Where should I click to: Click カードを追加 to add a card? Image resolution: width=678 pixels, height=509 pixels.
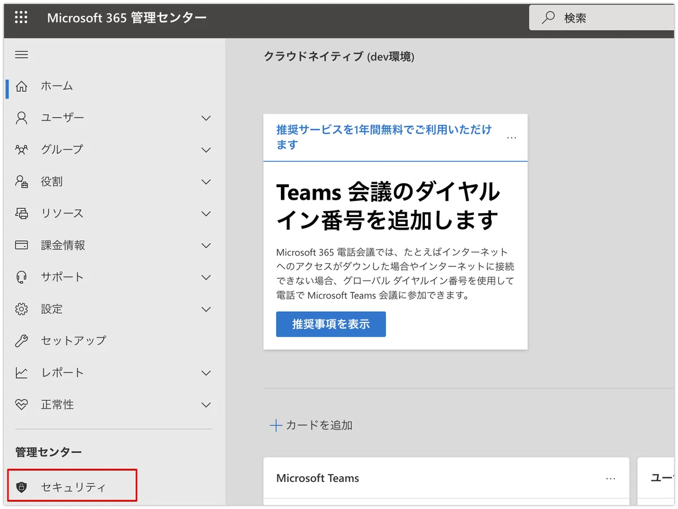[x=311, y=425]
